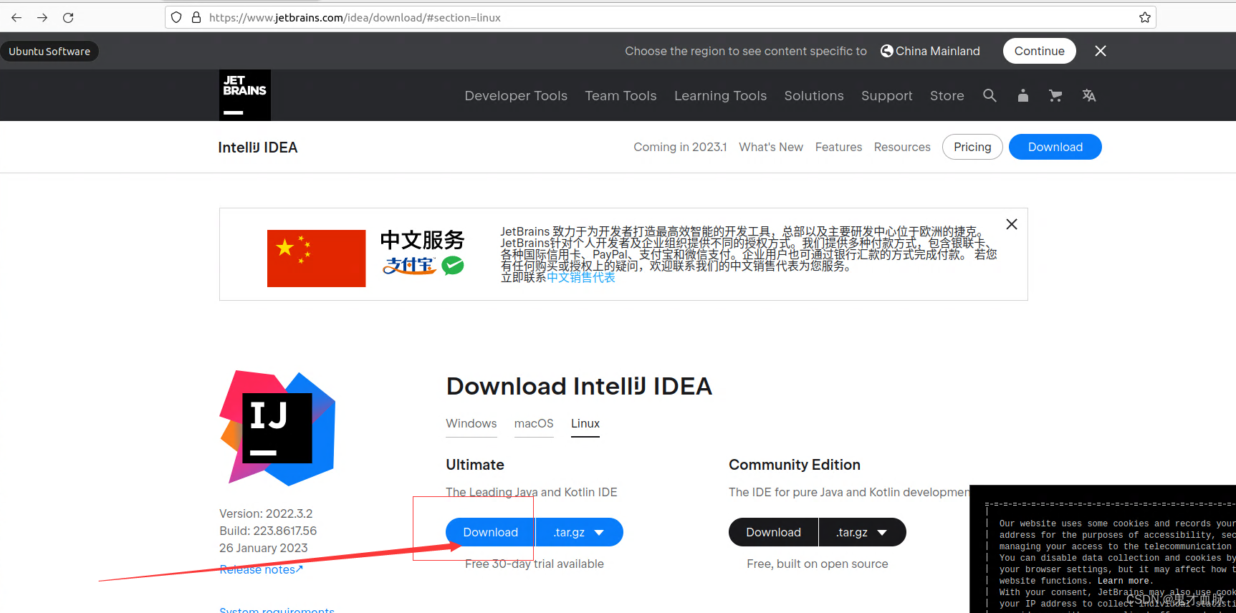This screenshot has height=613, width=1236.
Task: Click the Alipay logo in the banner
Action: [409, 266]
